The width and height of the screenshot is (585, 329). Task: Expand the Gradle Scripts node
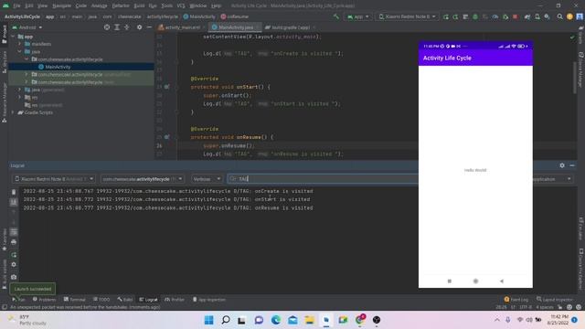pos(13,112)
